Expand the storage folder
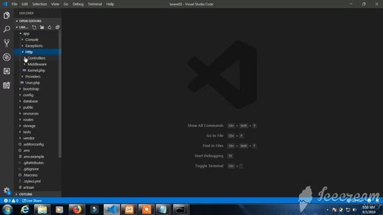Viewport: 383px width, 215px height. point(29,126)
